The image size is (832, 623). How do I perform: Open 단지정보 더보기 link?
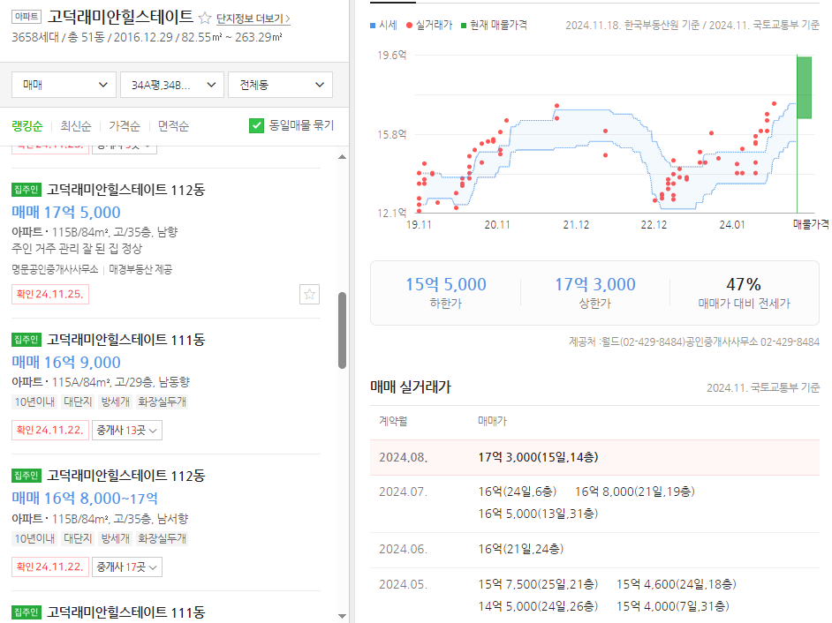tap(253, 19)
